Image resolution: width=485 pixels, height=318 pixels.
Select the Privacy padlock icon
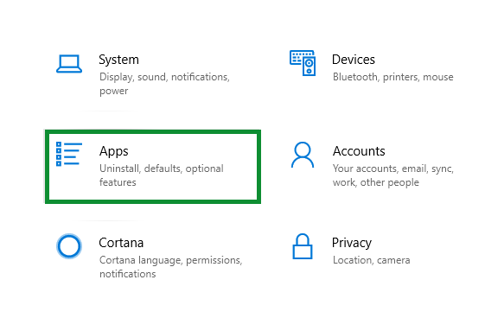point(303,246)
